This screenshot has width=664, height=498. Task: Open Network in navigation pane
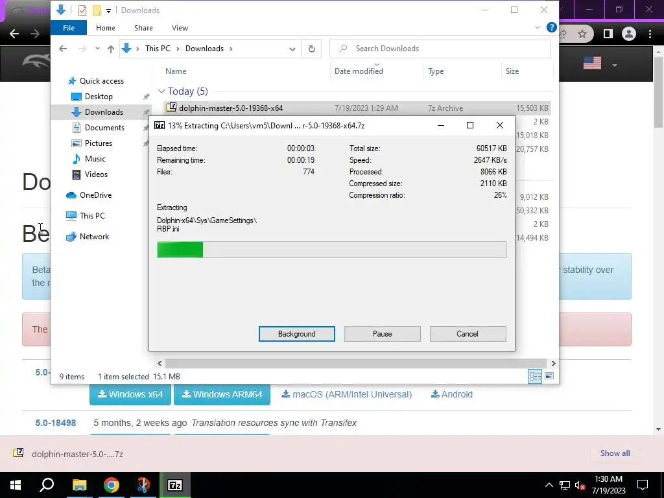click(x=94, y=237)
